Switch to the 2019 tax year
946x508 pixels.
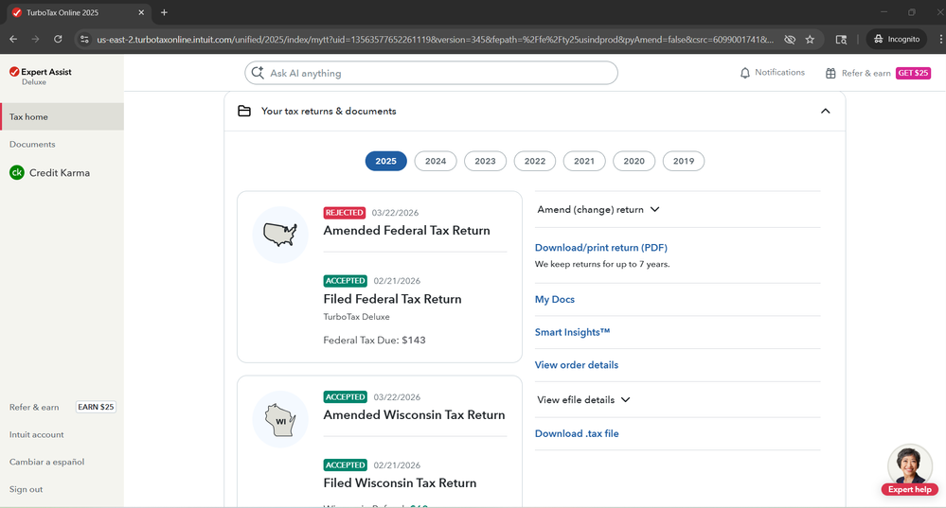[684, 161]
